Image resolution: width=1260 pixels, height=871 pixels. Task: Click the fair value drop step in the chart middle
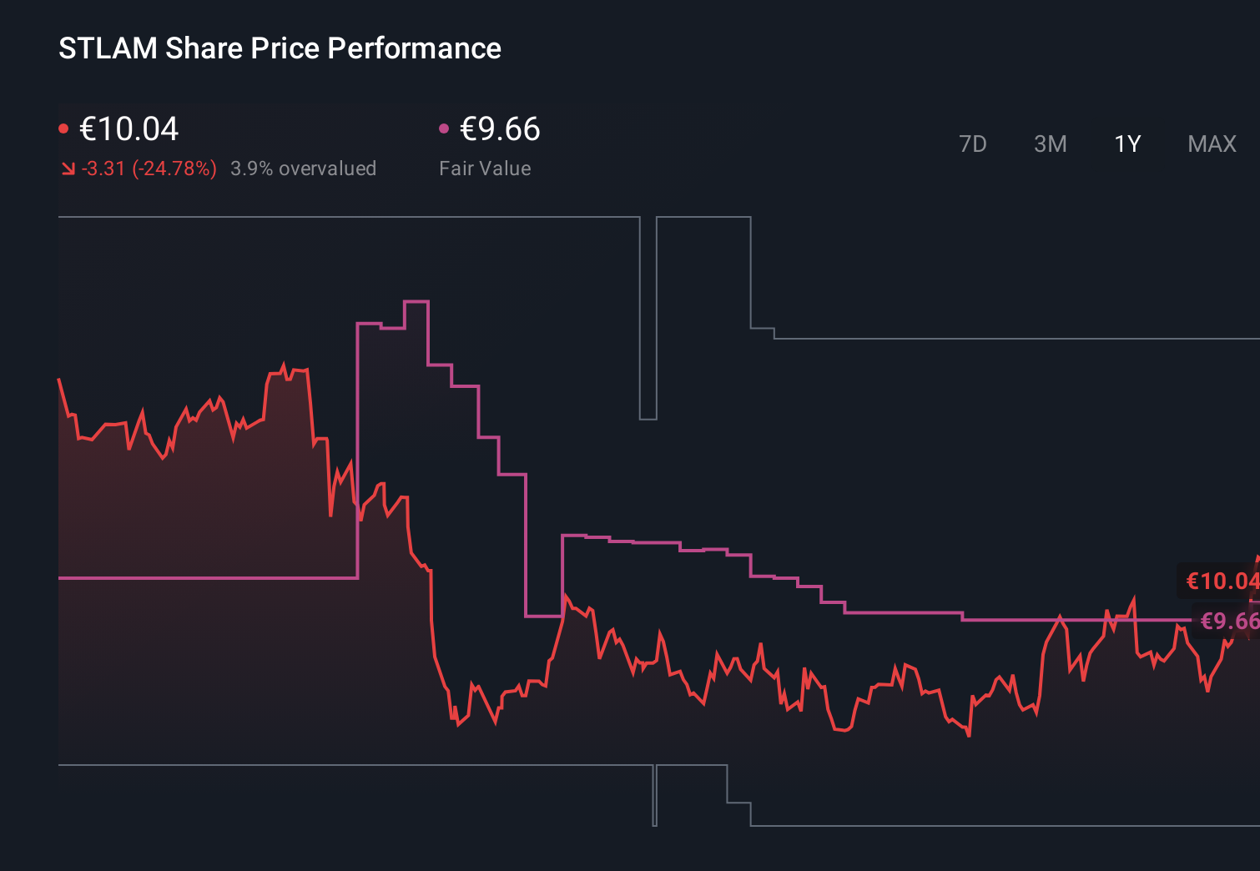526,542
